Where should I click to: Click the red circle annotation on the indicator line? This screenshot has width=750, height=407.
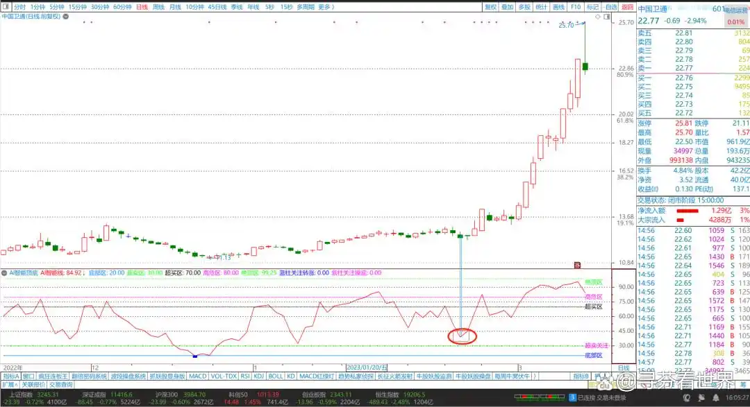(462, 336)
